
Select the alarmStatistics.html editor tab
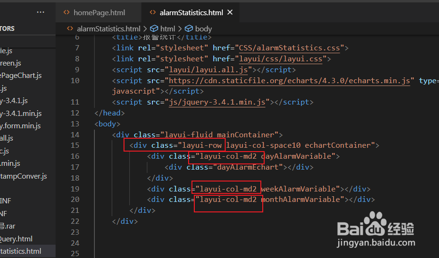pyautogui.click(x=191, y=13)
